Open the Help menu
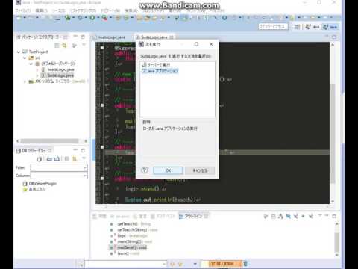The image size is (358, 269). (217, 10)
